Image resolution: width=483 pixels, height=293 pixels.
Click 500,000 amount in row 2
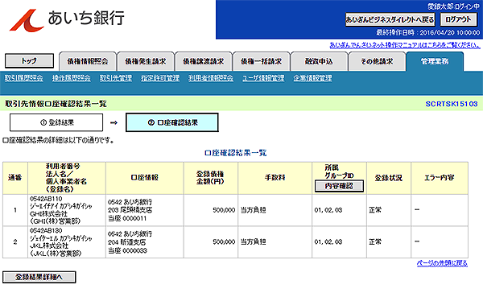pyautogui.click(x=224, y=242)
